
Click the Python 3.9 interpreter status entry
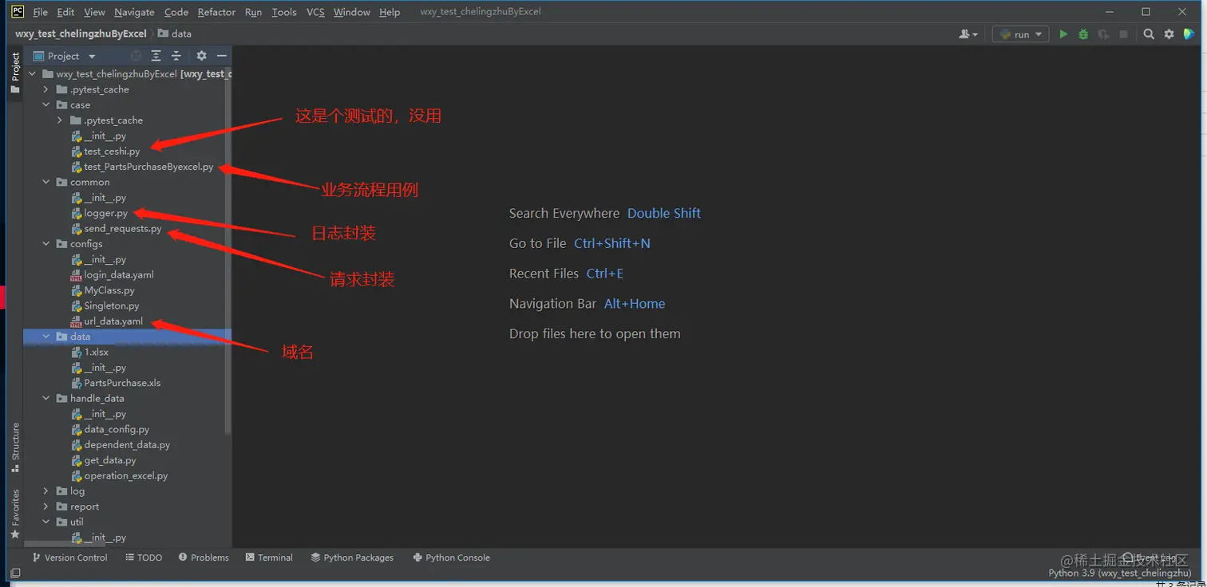[1119, 573]
